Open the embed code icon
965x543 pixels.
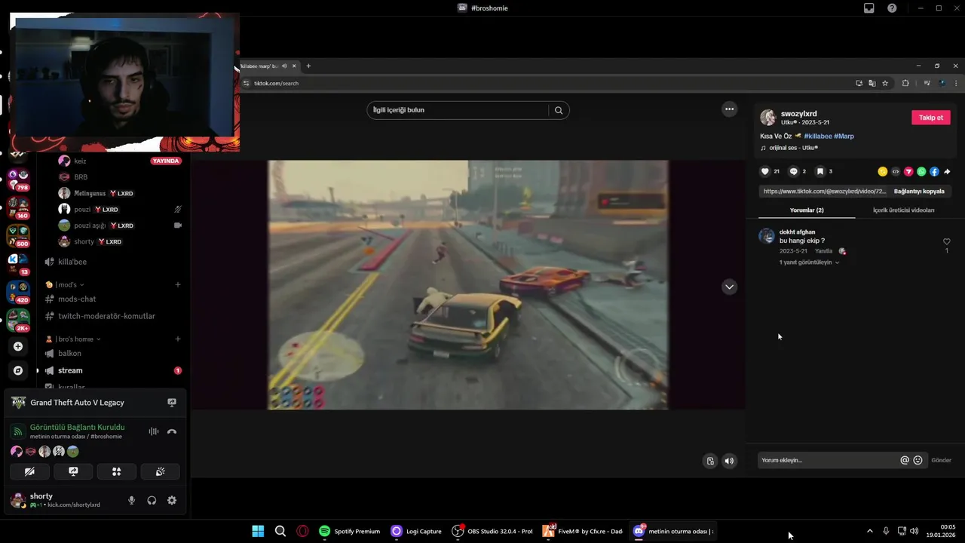pyautogui.click(x=896, y=172)
